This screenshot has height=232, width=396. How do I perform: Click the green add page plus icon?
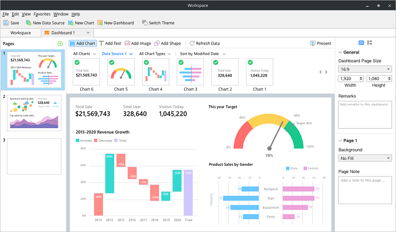tap(60, 44)
